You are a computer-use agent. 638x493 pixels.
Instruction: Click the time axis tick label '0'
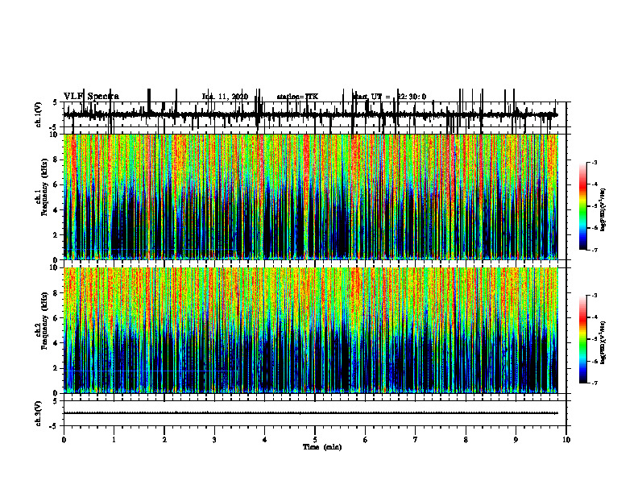(64, 440)
